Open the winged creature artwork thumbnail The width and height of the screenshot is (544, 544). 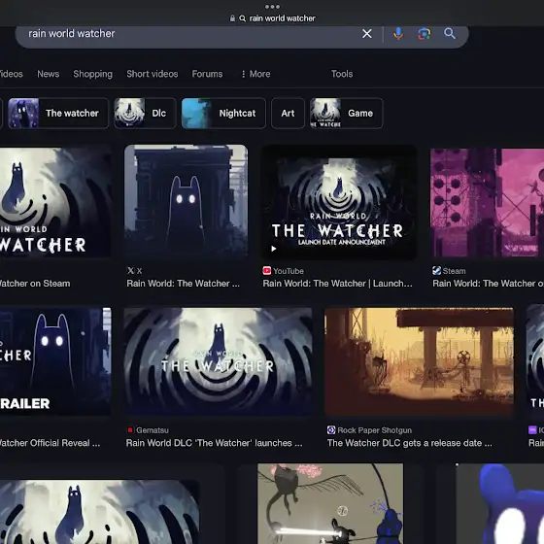coord(330,504)
